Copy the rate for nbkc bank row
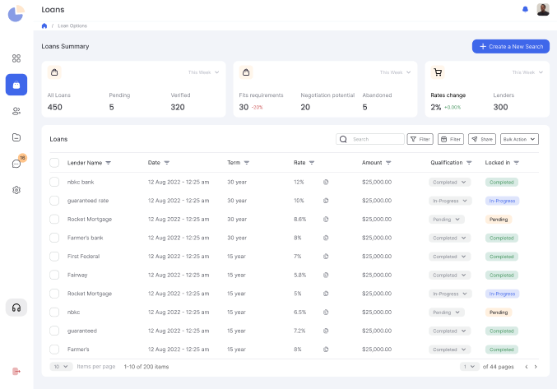 click(x=325, y=182)
